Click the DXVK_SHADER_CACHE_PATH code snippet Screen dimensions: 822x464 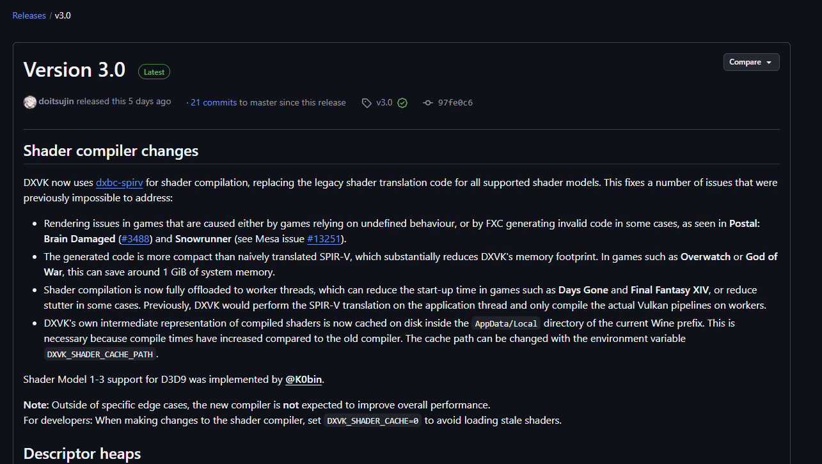point(100,354)
